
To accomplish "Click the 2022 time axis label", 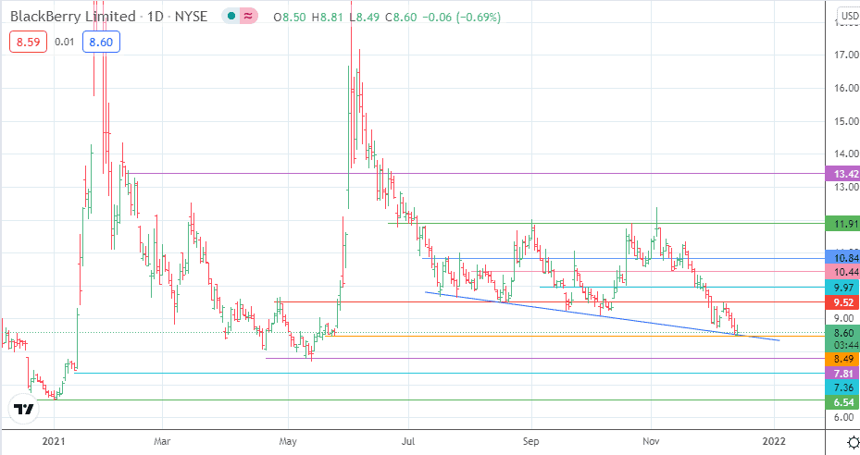I will 774,441.
